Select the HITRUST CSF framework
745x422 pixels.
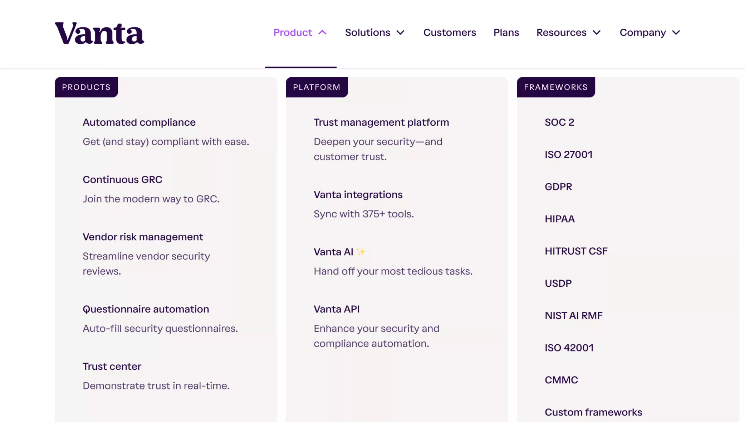click(x=576, y=251)
